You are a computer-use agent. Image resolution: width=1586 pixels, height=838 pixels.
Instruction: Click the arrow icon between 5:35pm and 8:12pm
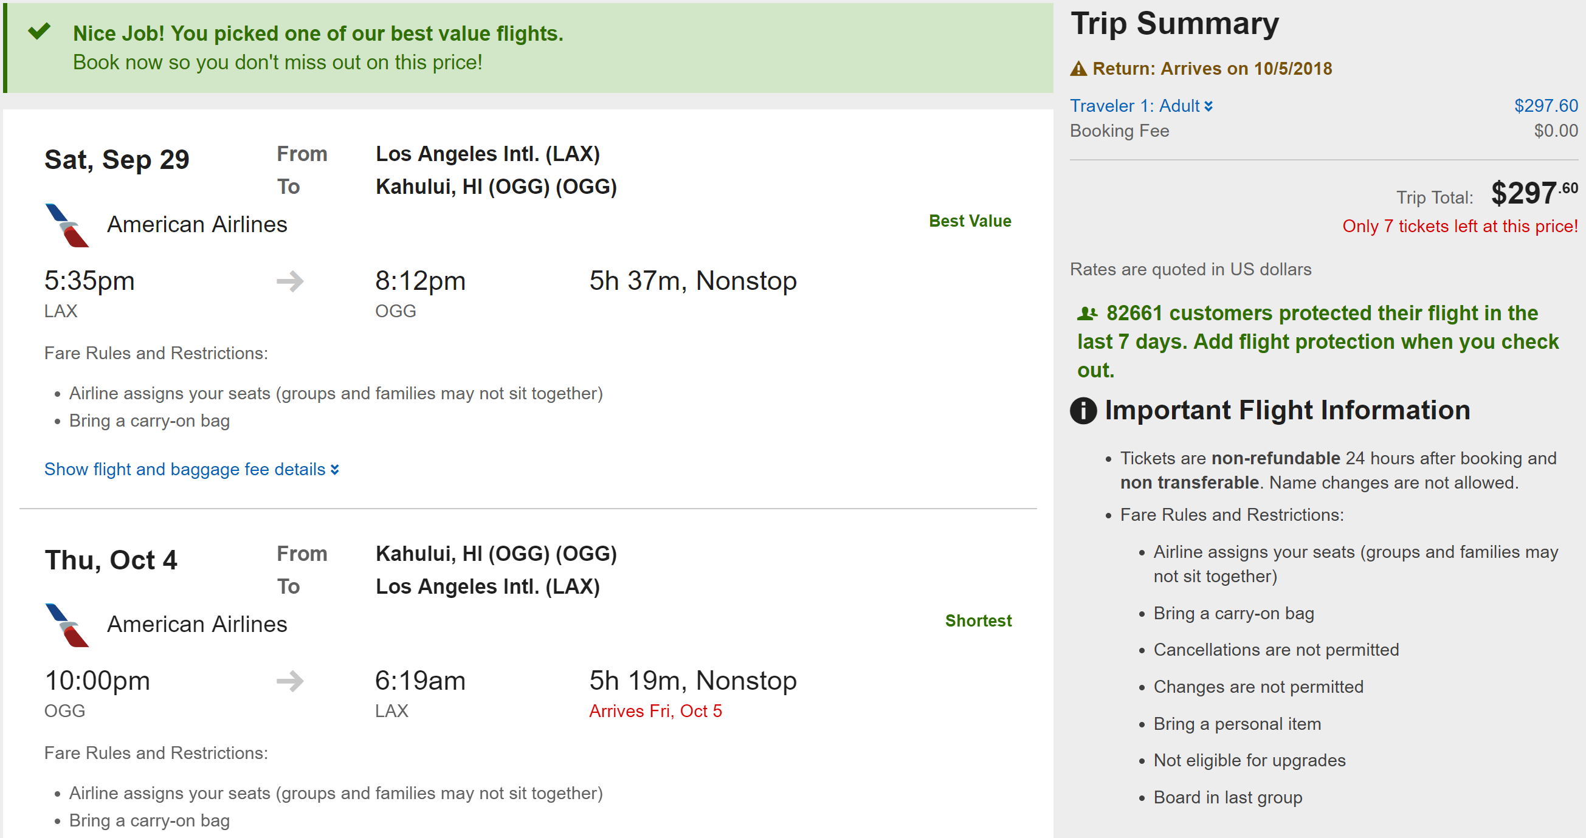click(x=290, y=281)
